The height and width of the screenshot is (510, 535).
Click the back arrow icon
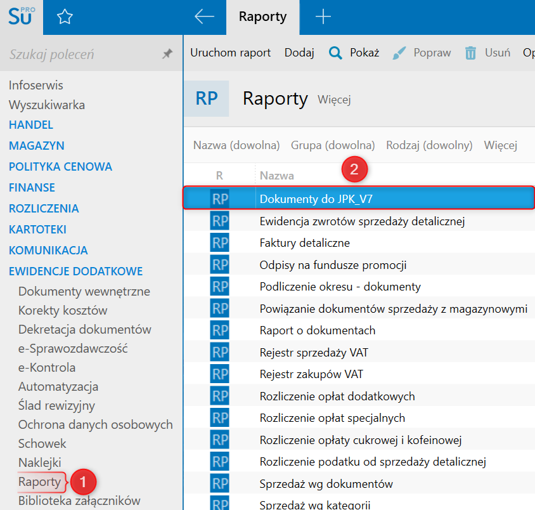pos(204,17)
